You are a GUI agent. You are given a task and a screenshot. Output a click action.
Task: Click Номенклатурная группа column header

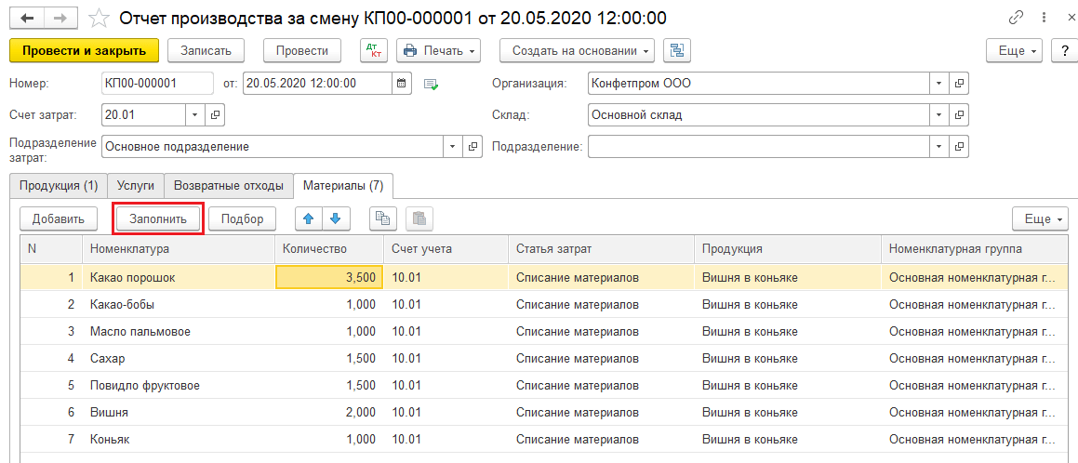[974, 248]
